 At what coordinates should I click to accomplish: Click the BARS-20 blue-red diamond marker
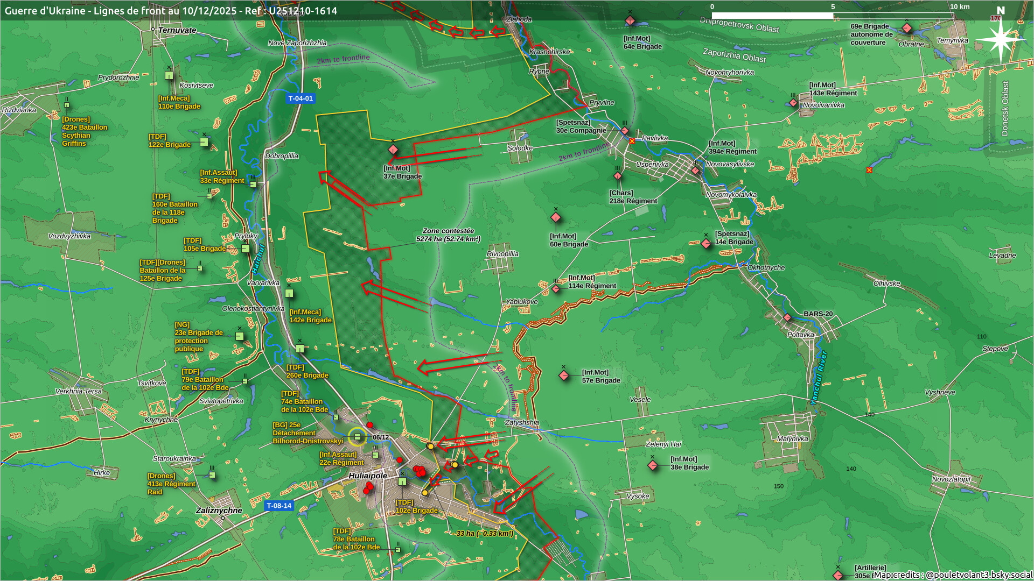pos(787,317)
